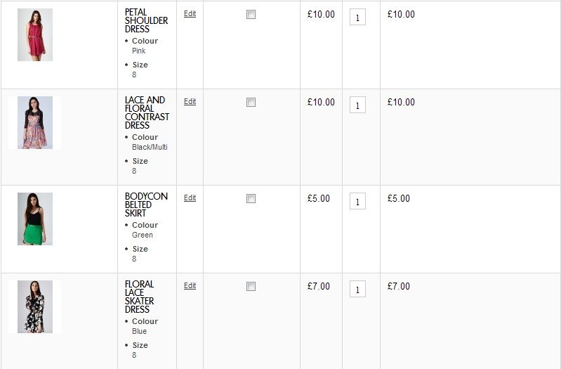Click Edit for the Petal Shoulder Dress

pyautogui.click(x=190, y=13)
